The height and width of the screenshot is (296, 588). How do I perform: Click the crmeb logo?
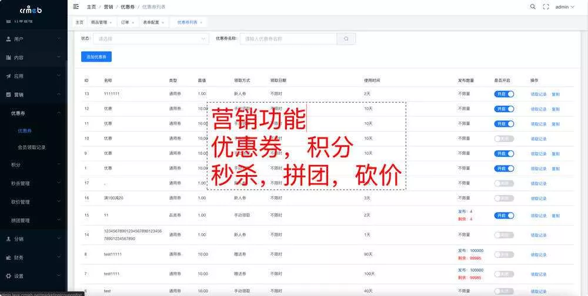pyautogui.click(x=31, y=9)
